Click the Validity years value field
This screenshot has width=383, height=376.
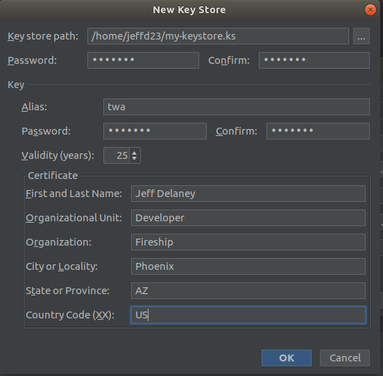117,155
